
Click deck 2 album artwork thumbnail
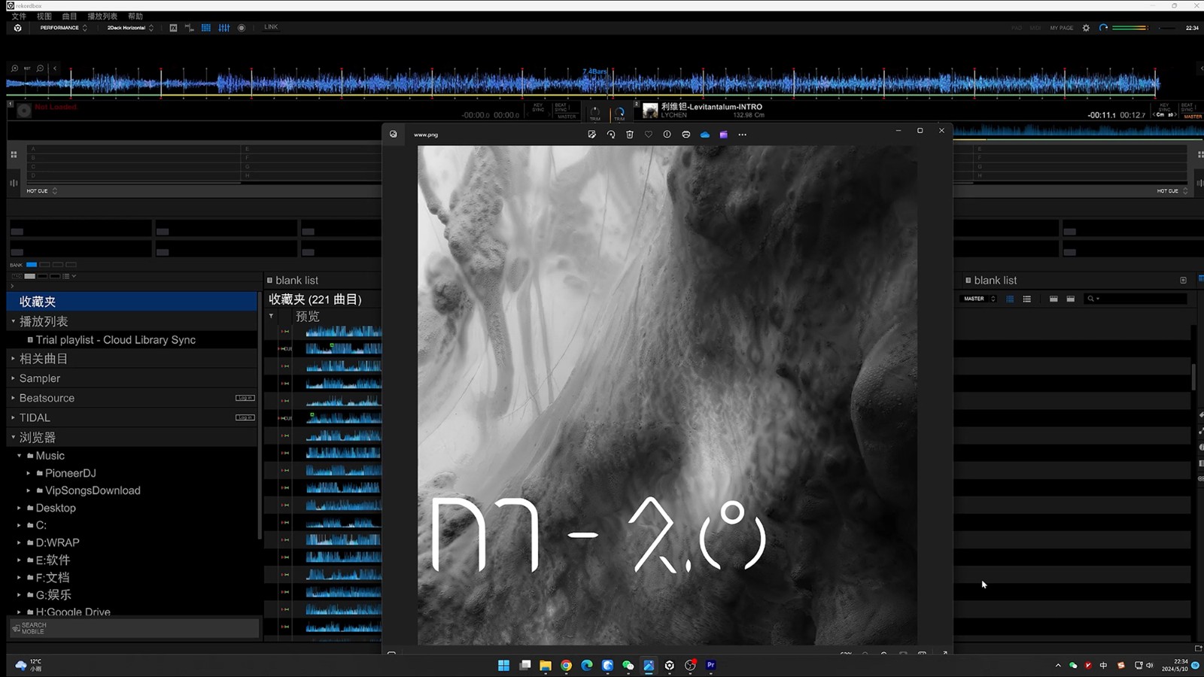coord(650,111)
